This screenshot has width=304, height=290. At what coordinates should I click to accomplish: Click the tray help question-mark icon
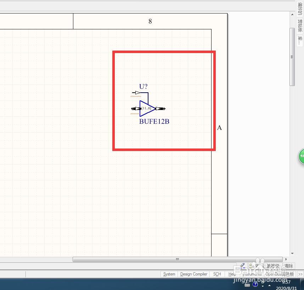click(255, 284)
